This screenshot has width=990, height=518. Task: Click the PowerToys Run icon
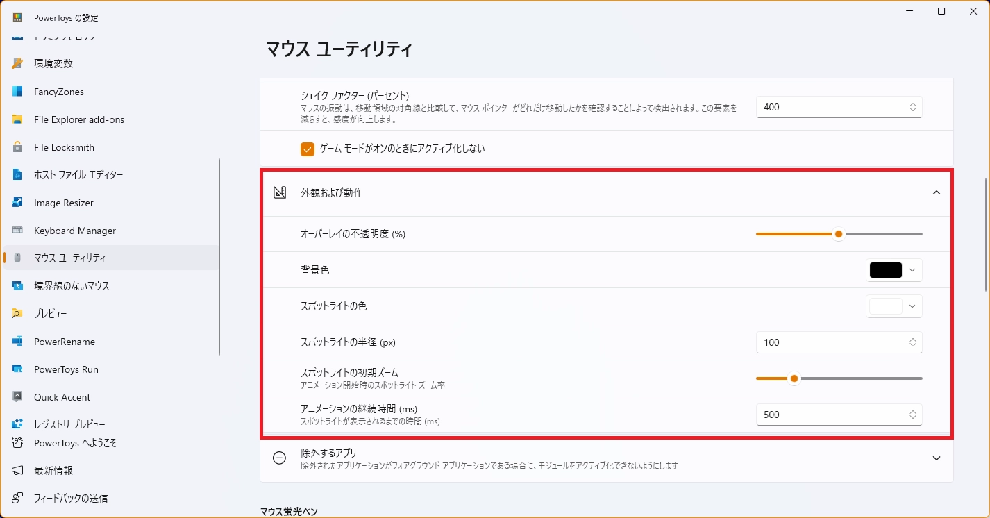[x=18, y=369]
